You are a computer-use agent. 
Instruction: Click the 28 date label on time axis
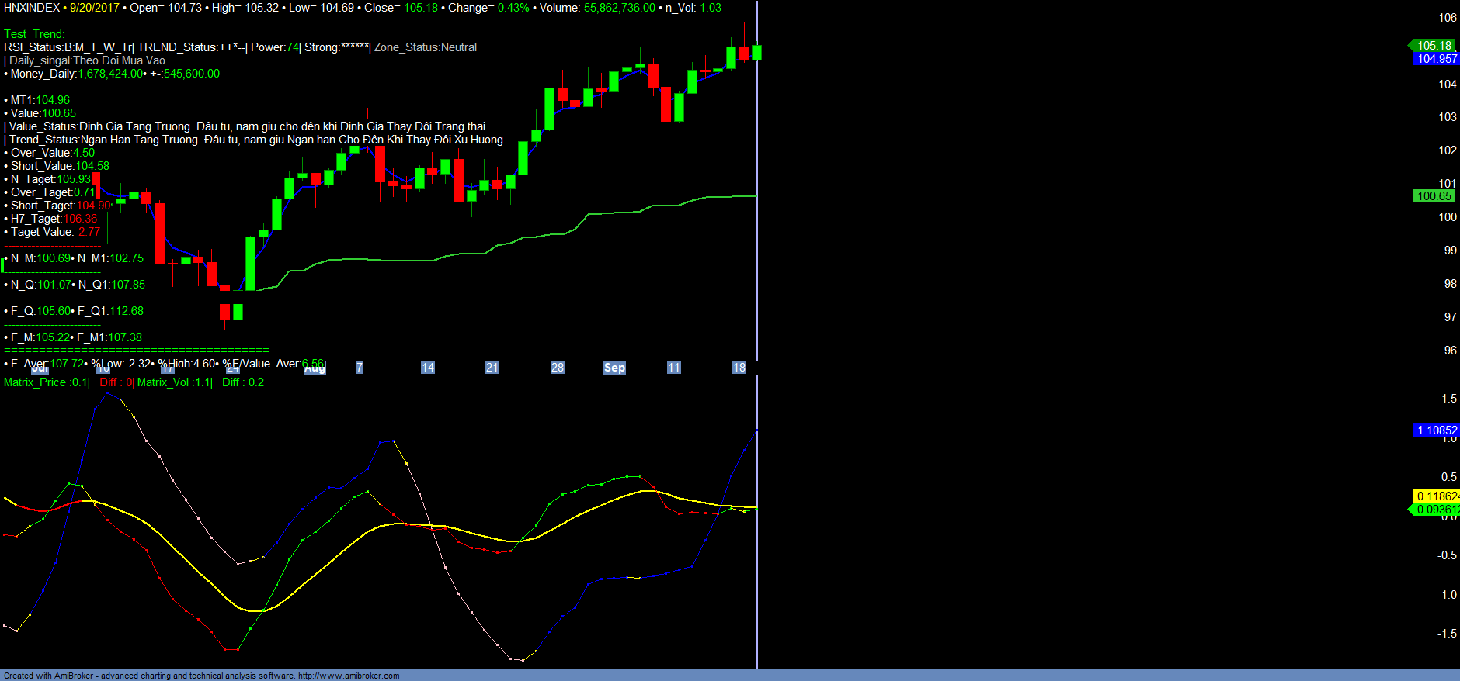(x=558, y=368)
